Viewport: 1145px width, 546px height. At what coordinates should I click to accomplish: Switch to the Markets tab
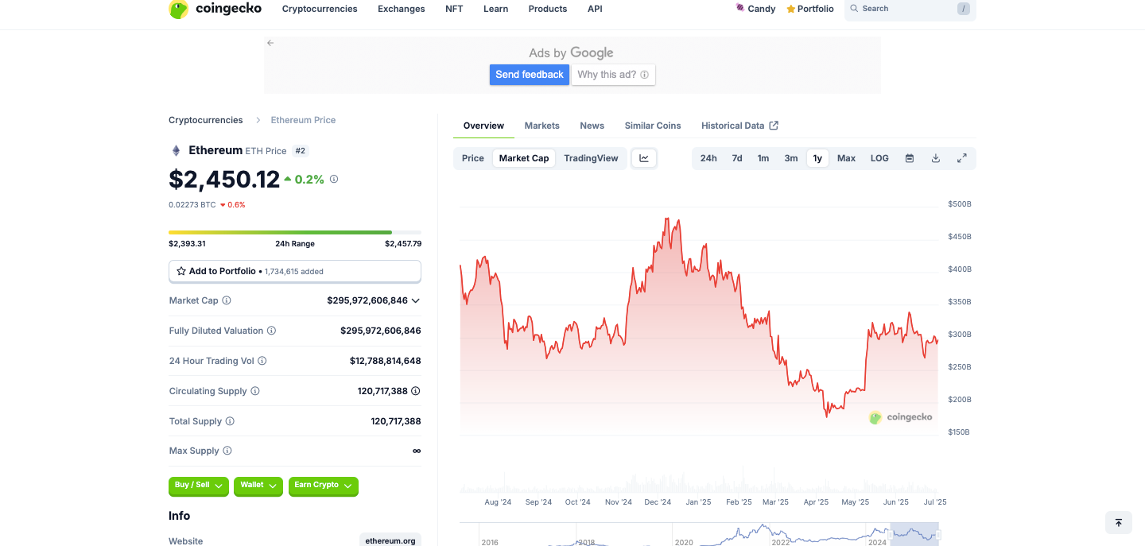pyautogui.click(x=541, y=126)
